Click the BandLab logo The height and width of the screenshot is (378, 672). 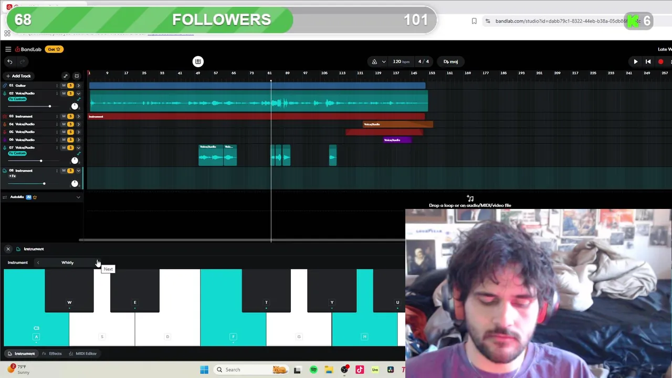coord(28,49)
